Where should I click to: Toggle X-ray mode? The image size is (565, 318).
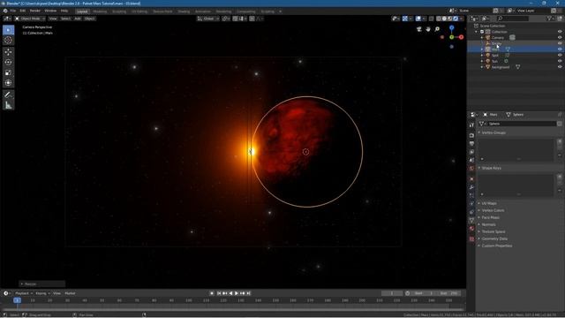click(432, 19)
